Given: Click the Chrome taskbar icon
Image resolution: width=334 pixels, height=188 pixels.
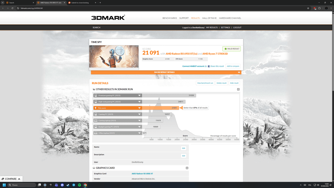Looking at the screenshot, I should (85, 185).
